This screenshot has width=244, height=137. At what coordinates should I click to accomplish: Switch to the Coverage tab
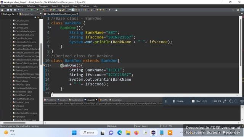click(116, 100)
